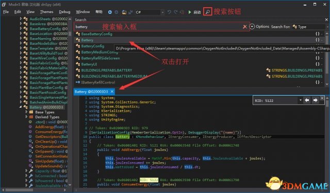Screen dimensions: 330x193
Task: Expand the Base Types node
Action: point(26,112)
